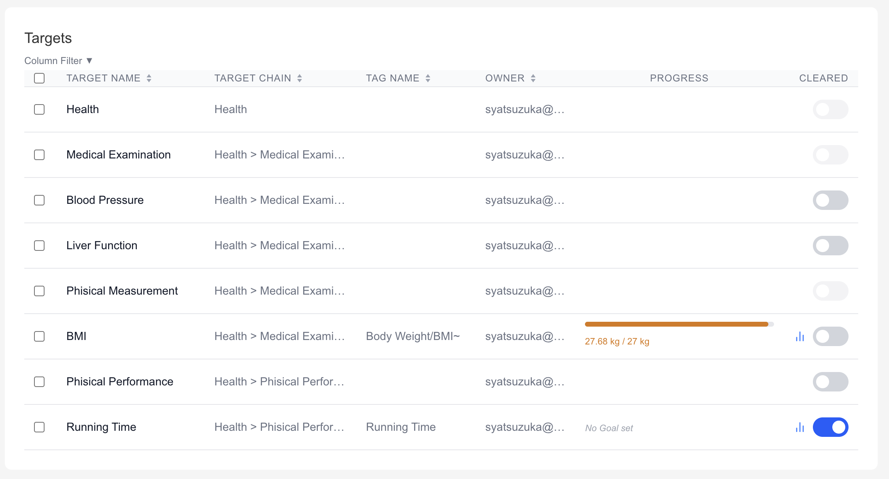The image size is (889, 479).
Task: Expand the Column Filter dropdown
Action: click(x=58, y=60)
